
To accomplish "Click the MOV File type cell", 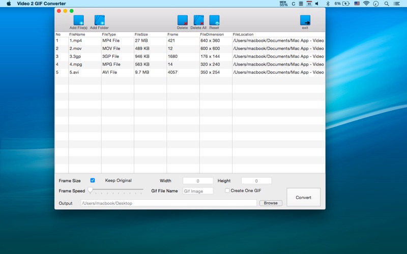I will click(x=111, y=48).
